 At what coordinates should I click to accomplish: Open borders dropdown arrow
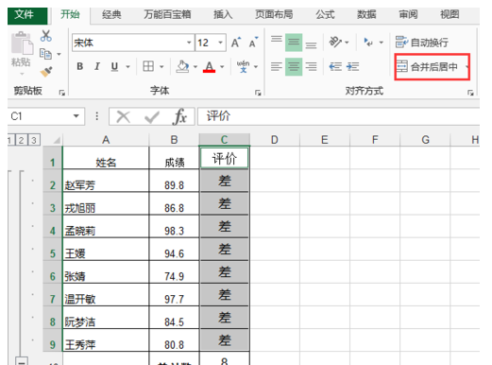coord(161,67)
